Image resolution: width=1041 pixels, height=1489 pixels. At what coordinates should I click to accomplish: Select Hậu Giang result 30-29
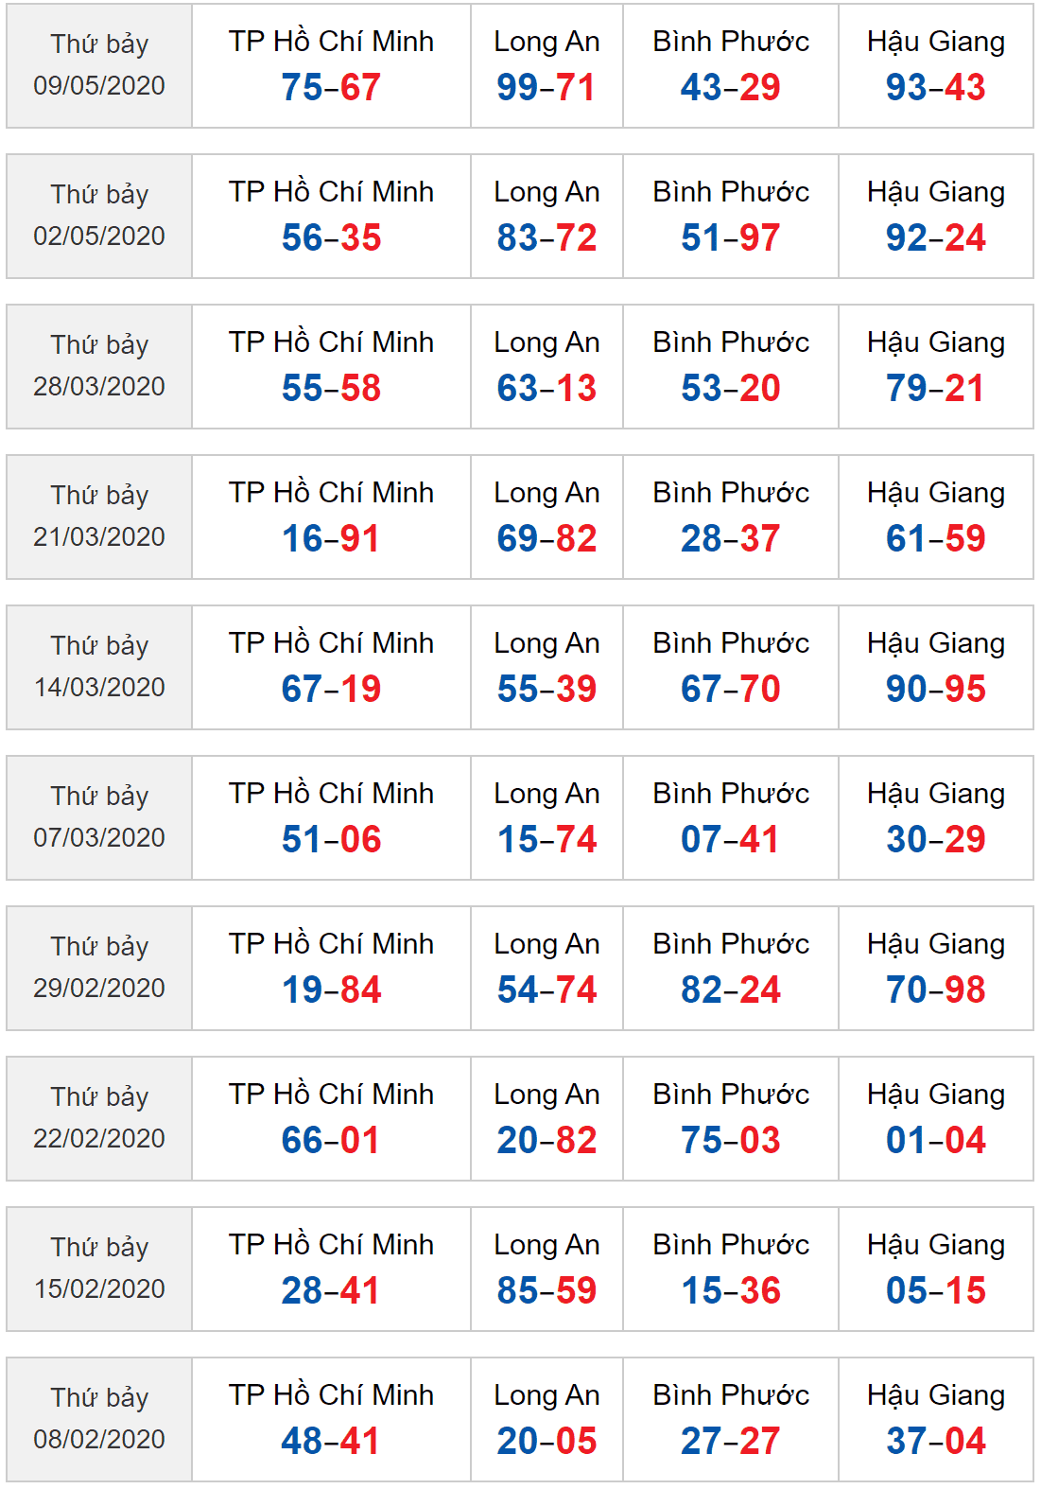(936, 839)
